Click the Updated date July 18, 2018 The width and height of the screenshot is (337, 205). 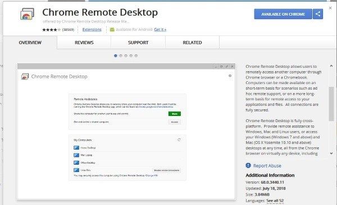point(274,189)
